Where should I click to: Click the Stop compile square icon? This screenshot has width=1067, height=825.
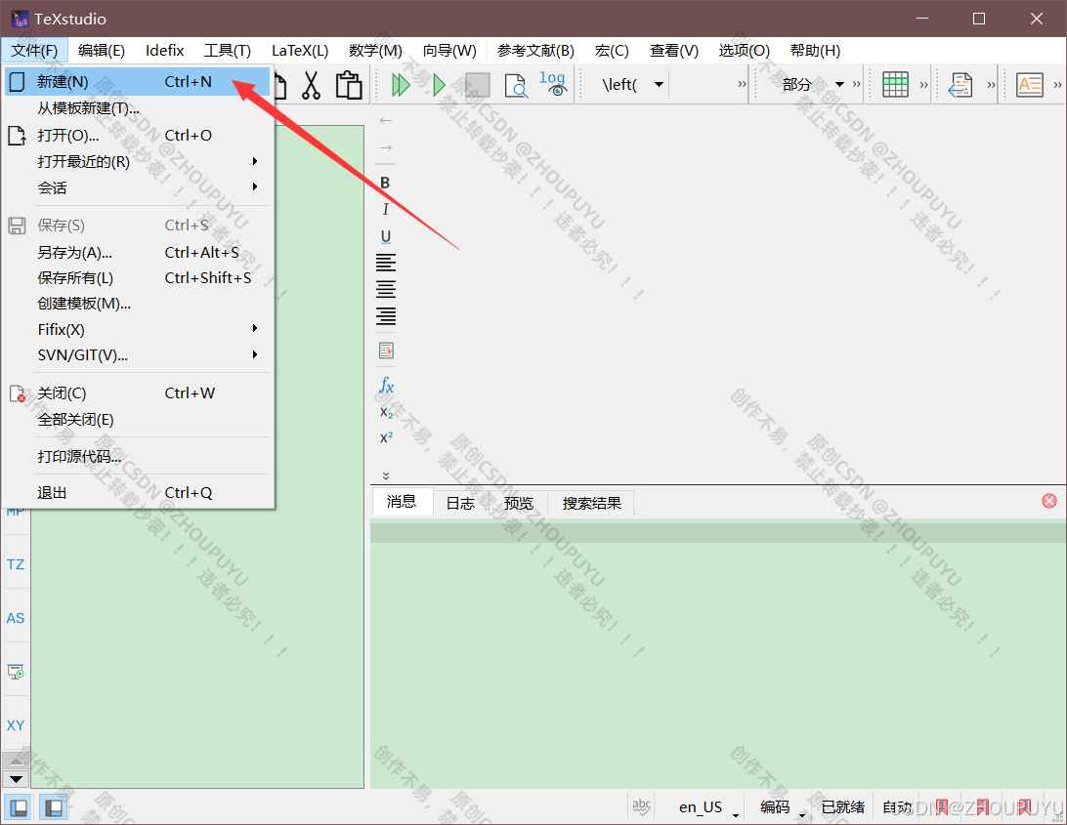477,85
